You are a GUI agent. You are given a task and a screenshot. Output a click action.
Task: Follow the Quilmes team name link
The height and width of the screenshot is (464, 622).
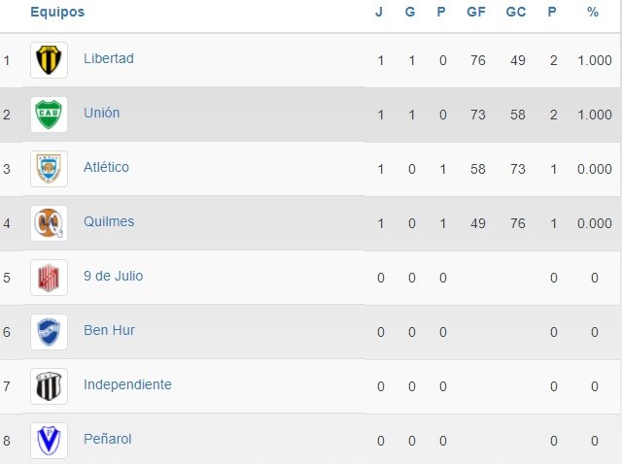[109, 221]
